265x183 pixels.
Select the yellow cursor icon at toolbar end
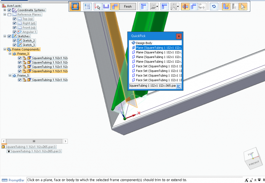pos(243,6)
